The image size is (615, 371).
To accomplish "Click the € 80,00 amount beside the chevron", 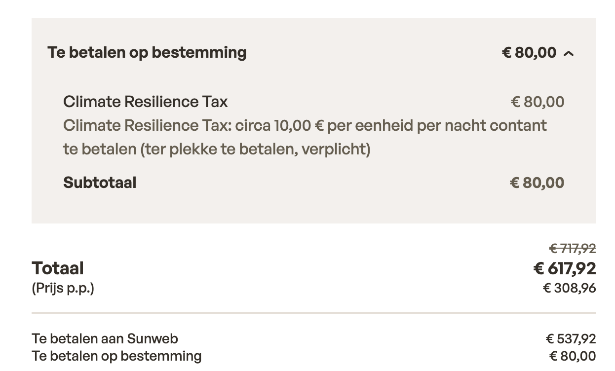I will click(x=529, y=52).
